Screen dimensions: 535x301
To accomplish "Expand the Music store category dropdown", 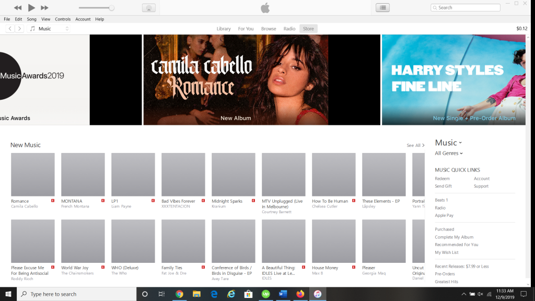I will [x=448, y=143].
